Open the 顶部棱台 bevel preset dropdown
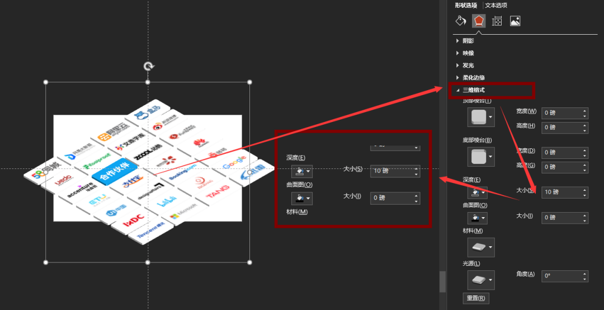 (481, 117)
